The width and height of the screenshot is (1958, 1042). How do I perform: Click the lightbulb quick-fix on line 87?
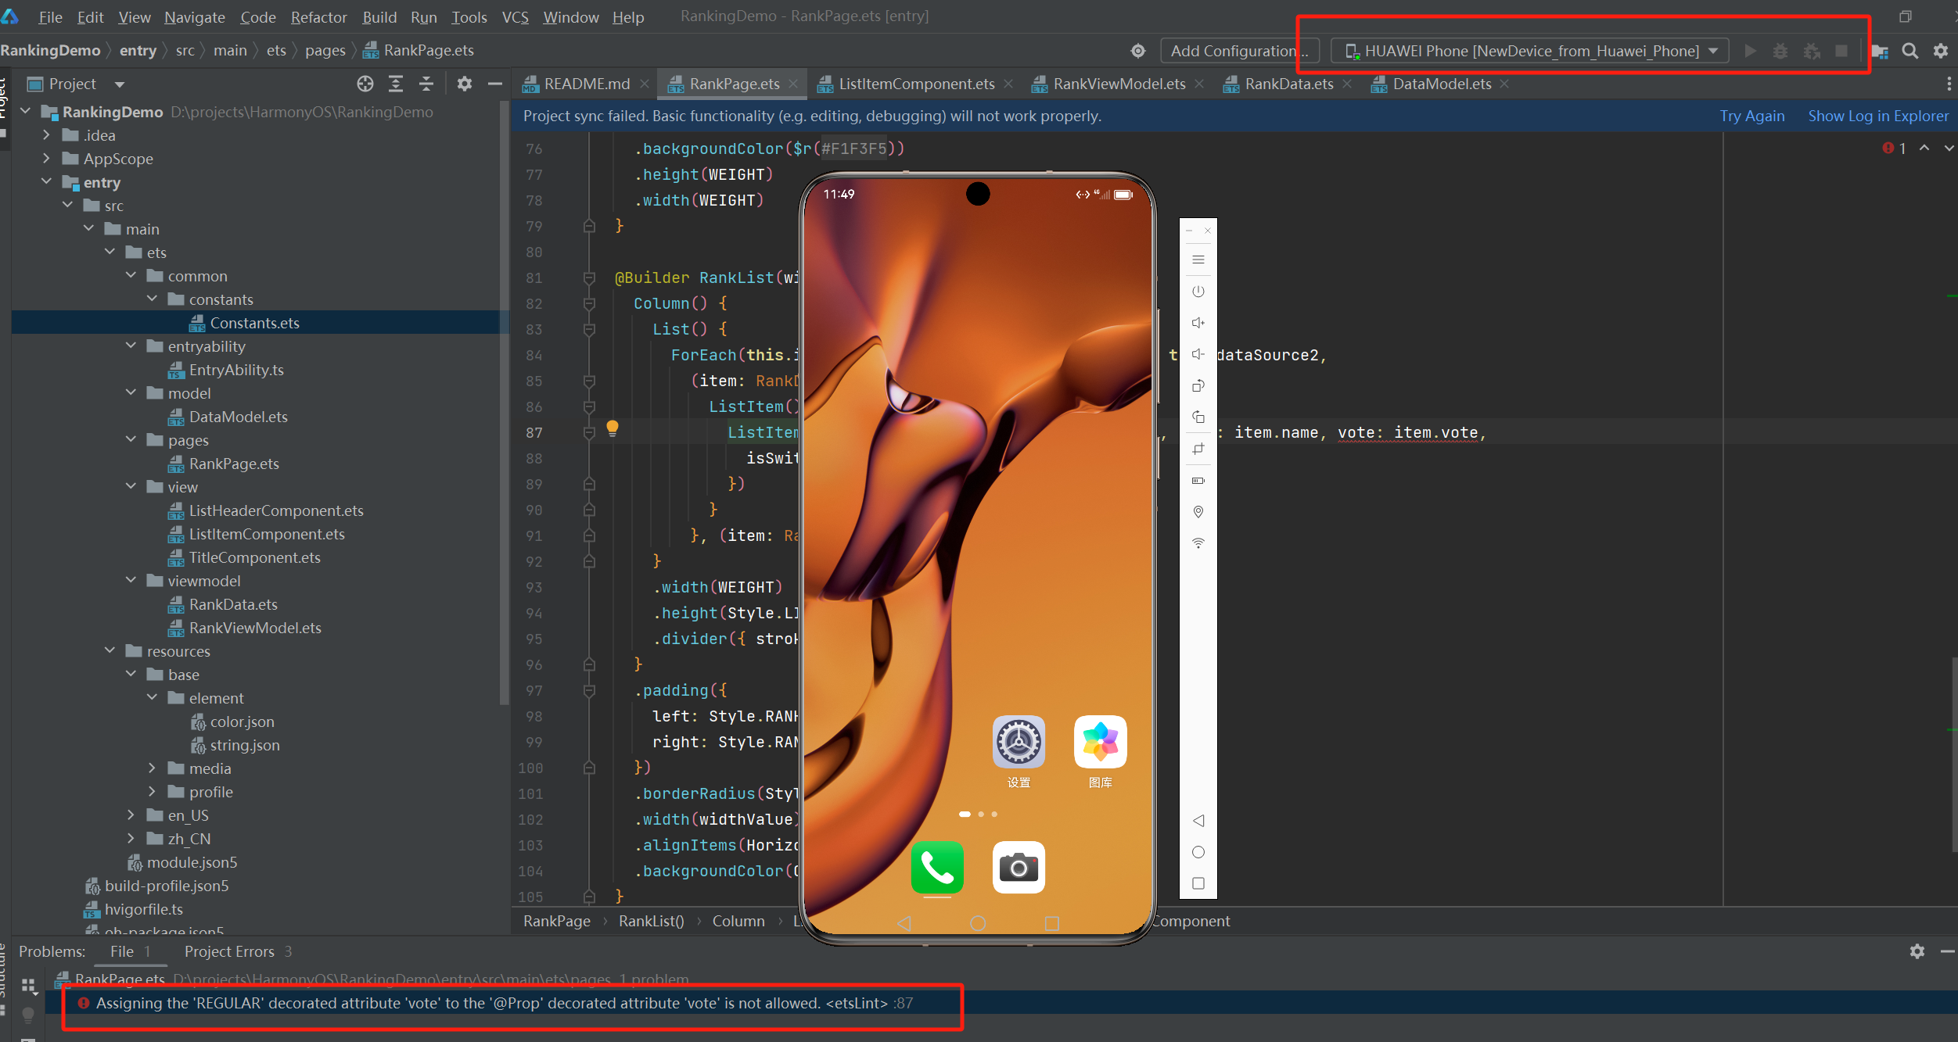[x=613, y=428]
